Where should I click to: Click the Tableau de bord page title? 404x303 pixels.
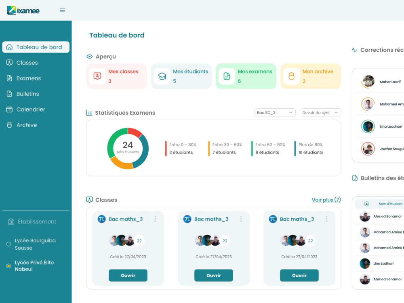[117, 35]
